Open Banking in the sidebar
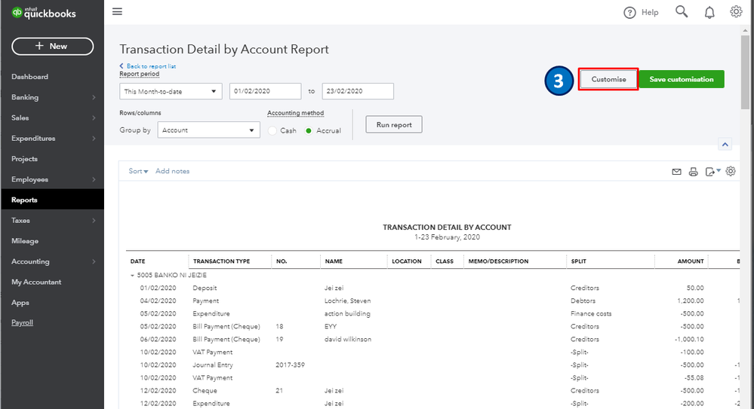The width and height of the screenshot is (754, 409). (25, 97)
